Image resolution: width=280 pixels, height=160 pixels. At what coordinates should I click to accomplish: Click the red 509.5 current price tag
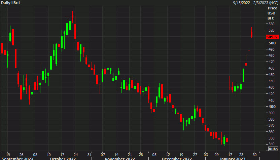(x=273, y=37)
